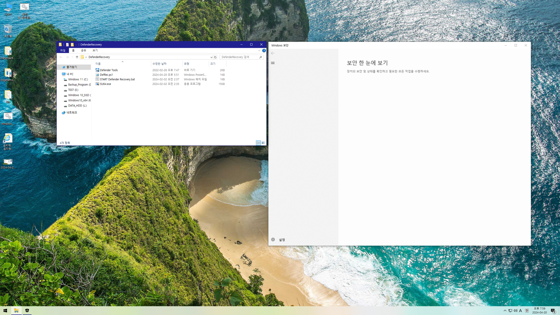Open volume control in system tray

pyautogui.click(x=515, y=311)
